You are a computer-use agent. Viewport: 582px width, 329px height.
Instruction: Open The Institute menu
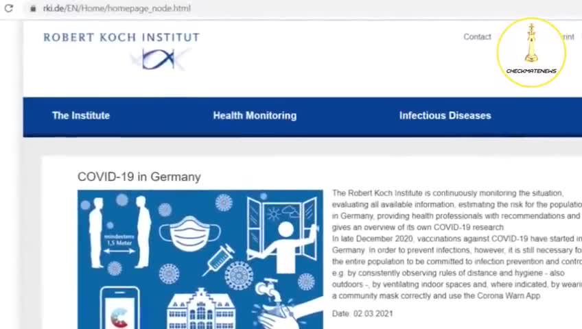81,116
